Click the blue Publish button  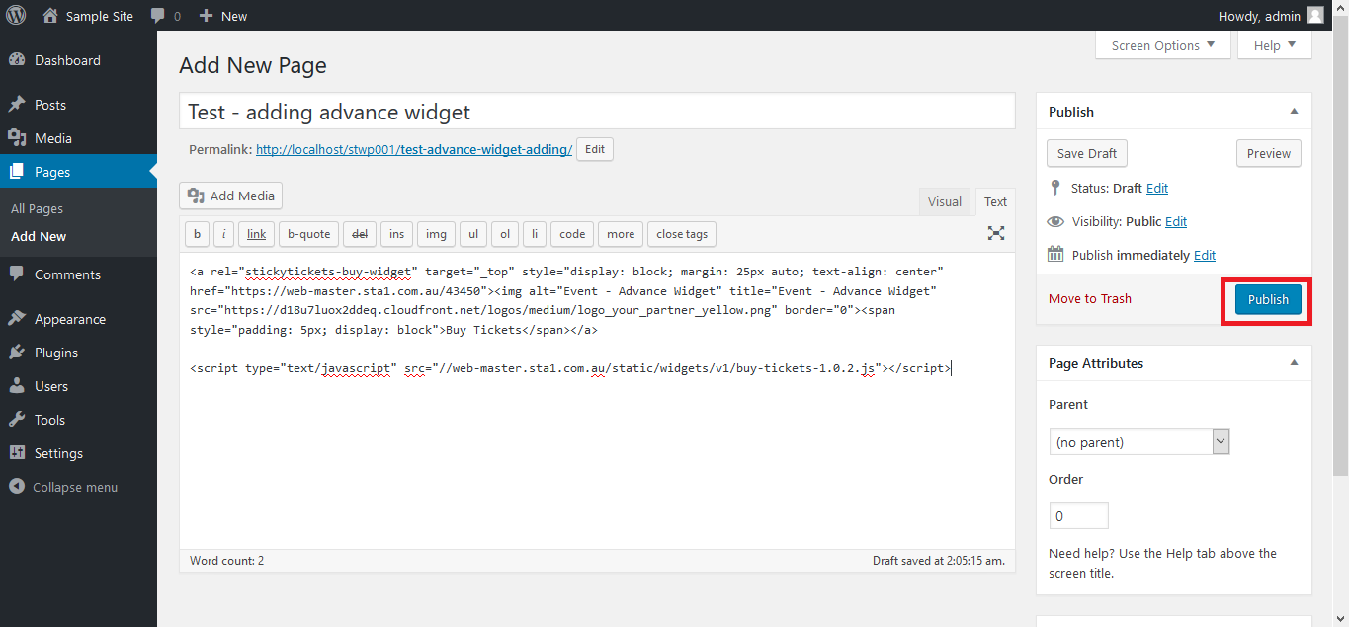pos(1268,299)
